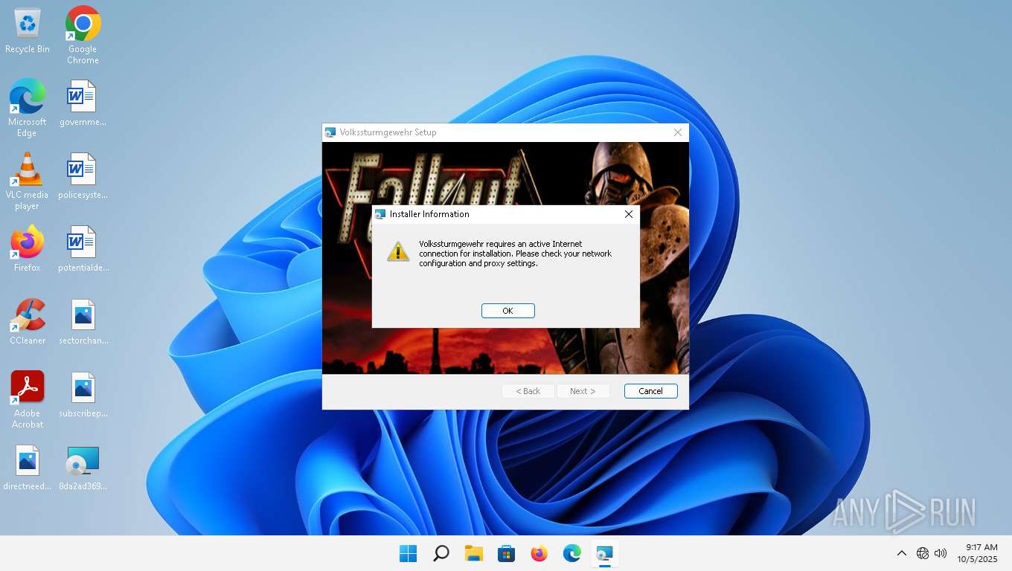Screen dimensions: 1012x571
Task: Open the Windows Start menu
Action: (x=408, y=553)
